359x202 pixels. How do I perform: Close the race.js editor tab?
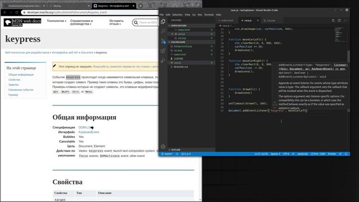[x=258, y=20]
